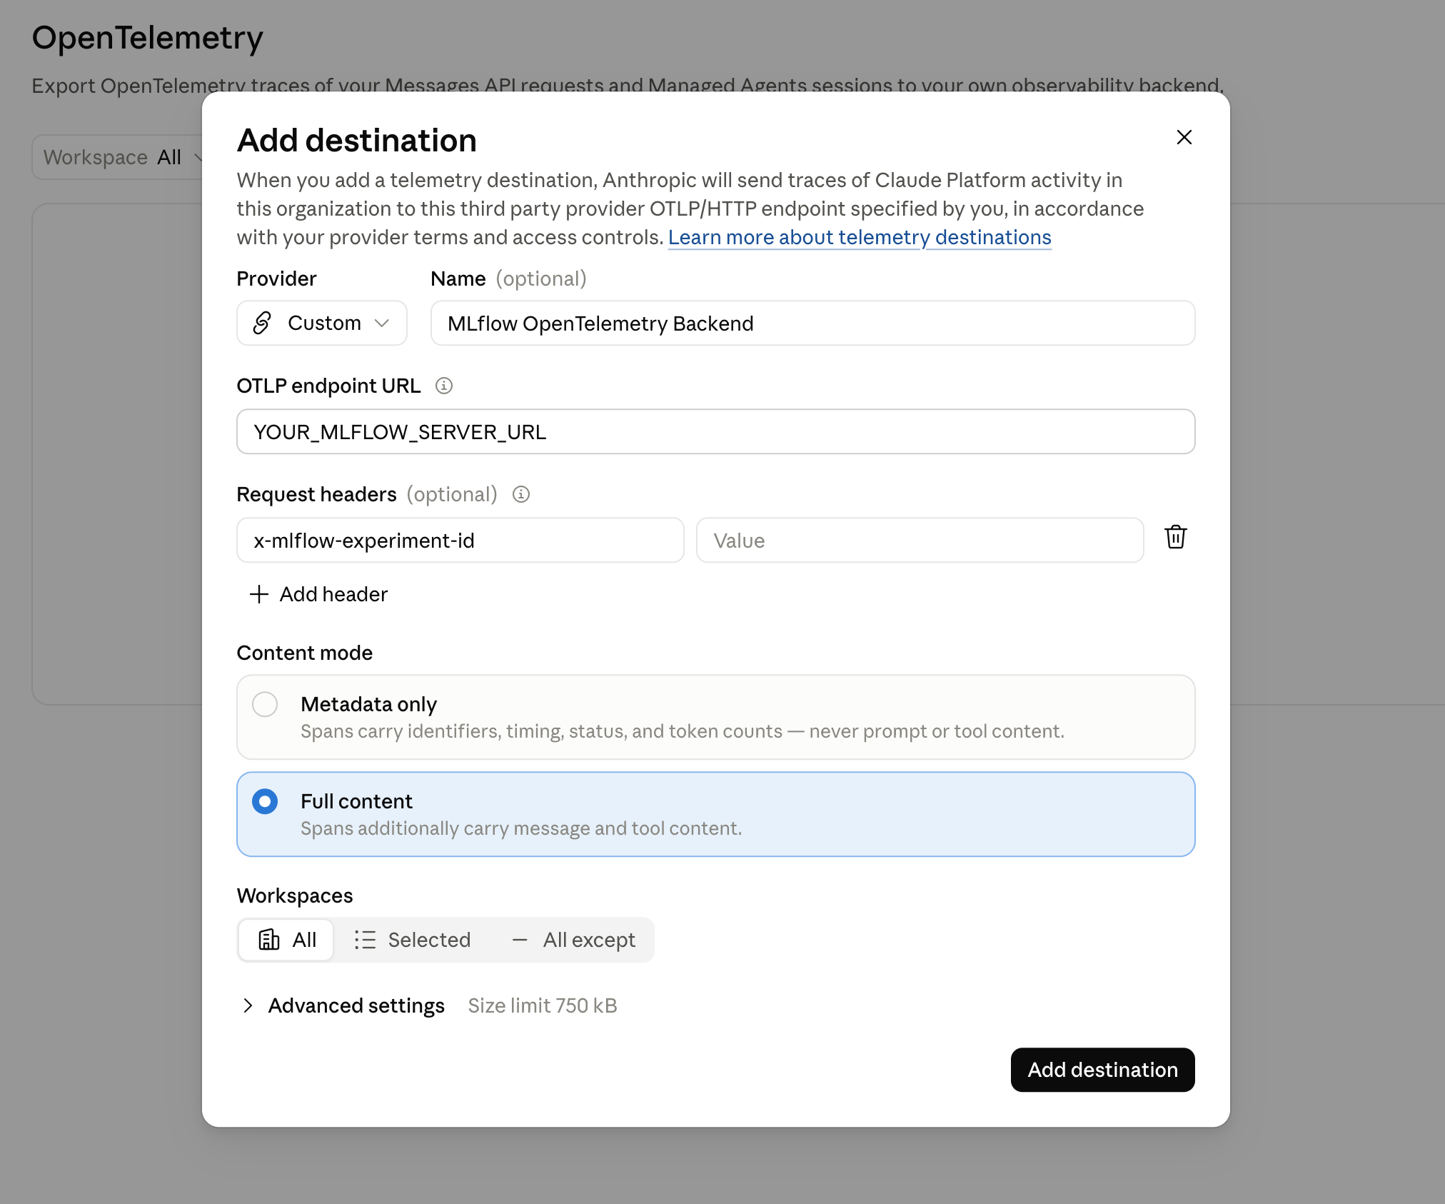The height and width of the screenshot is (1204, 1445).
Task: Click the OTLP endpoint URL input field
Action: point(715,432)
